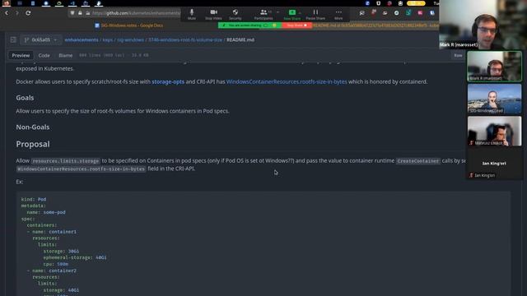This screenshot has width=527, height=296.
Task: Click tracking protection shield in address bar
Action: pos(72,13)
